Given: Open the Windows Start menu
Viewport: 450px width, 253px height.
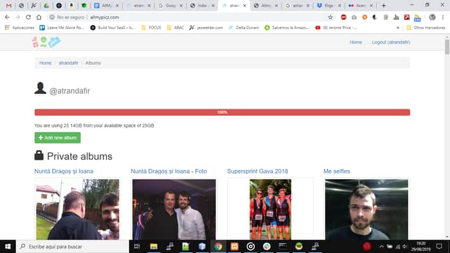Looking at the screenshot, I should tap(8, 247).
